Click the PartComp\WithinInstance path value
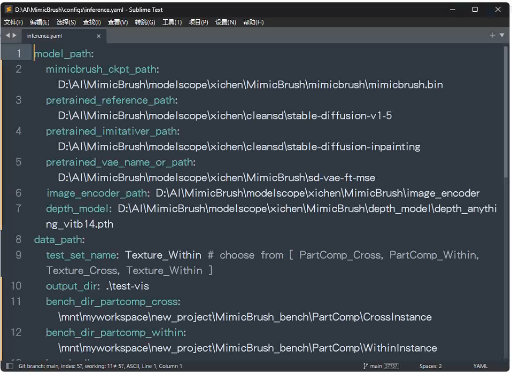 247,348
